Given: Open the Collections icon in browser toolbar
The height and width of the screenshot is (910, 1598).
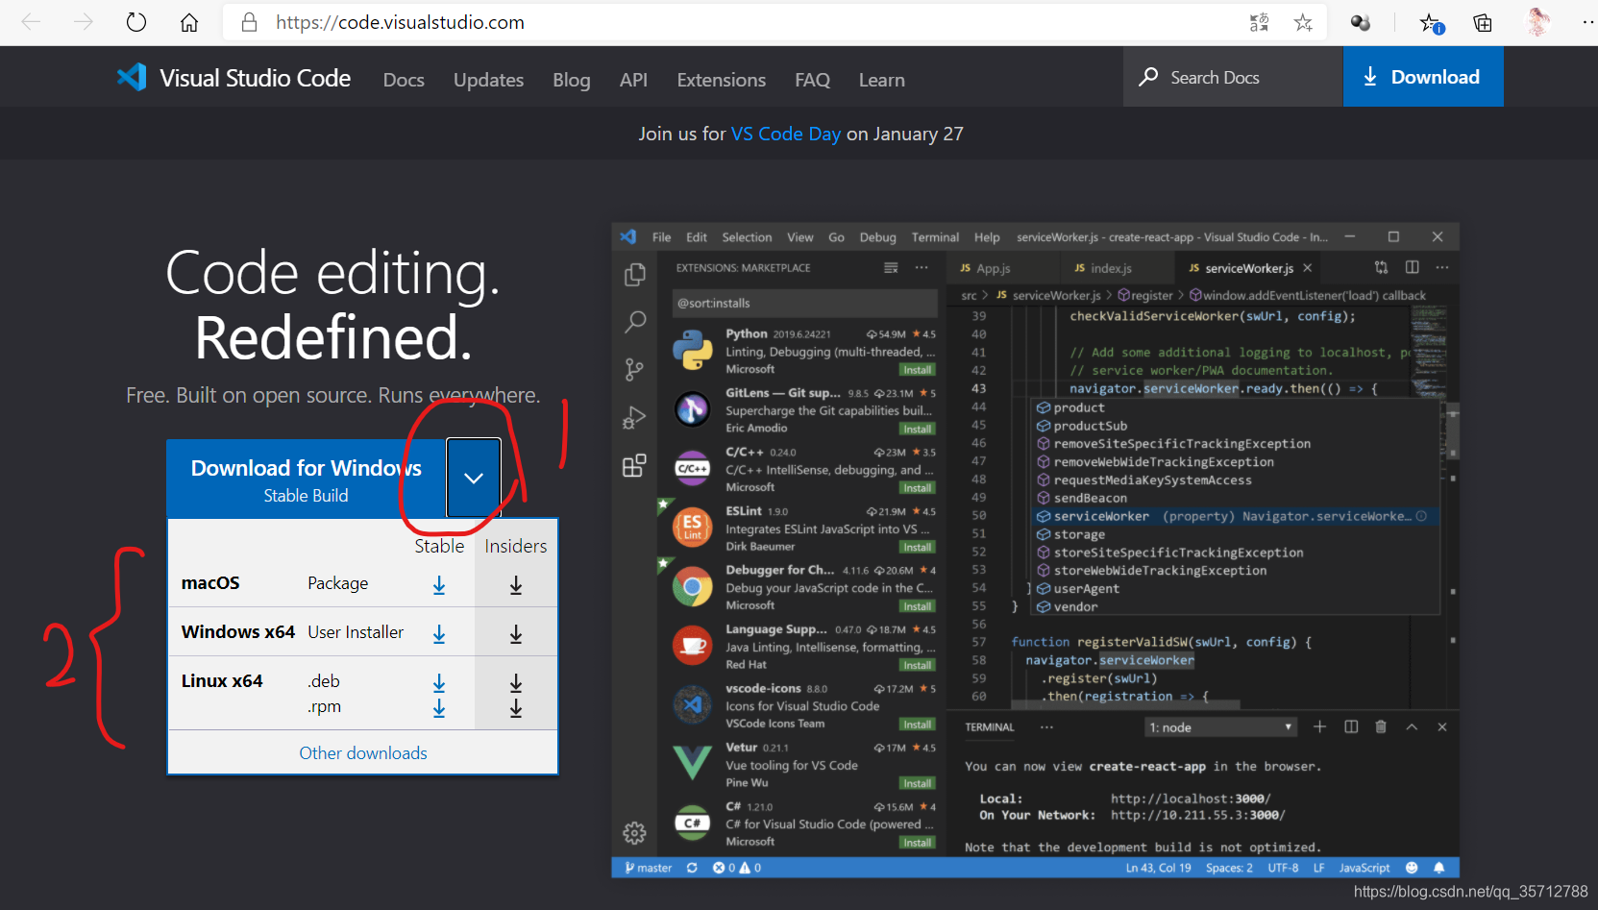Looking at the screenshot, I should tap(1483, 22).
